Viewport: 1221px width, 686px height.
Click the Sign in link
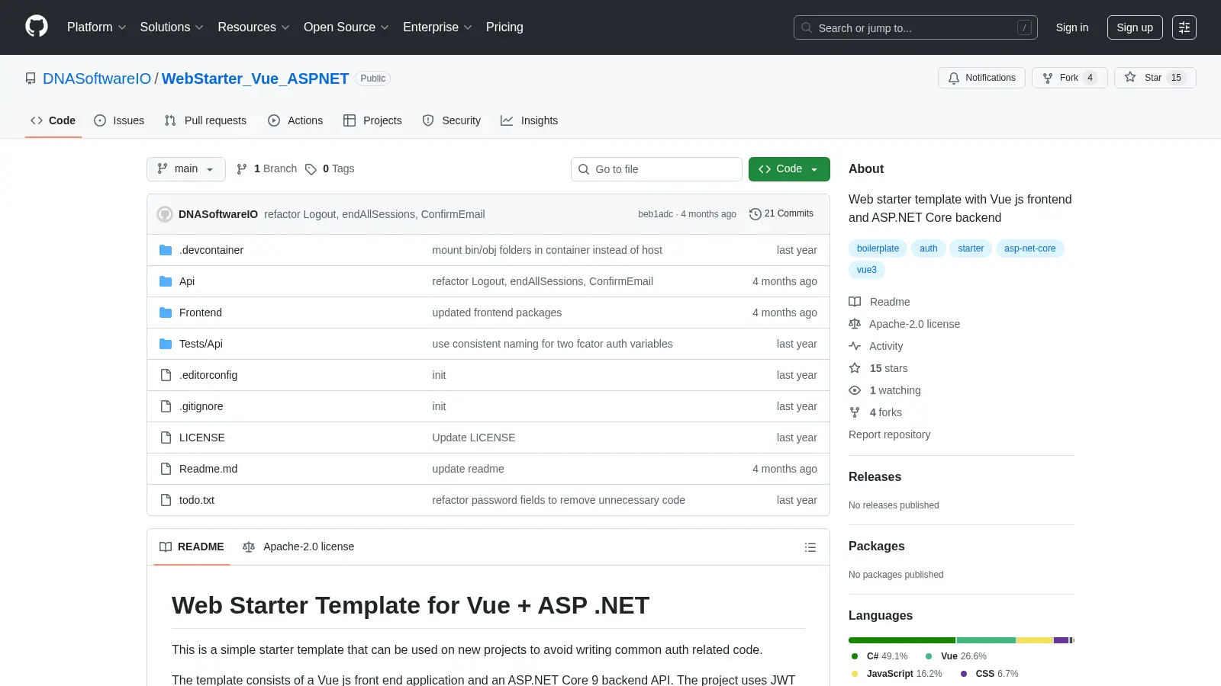pos(1072,27)
